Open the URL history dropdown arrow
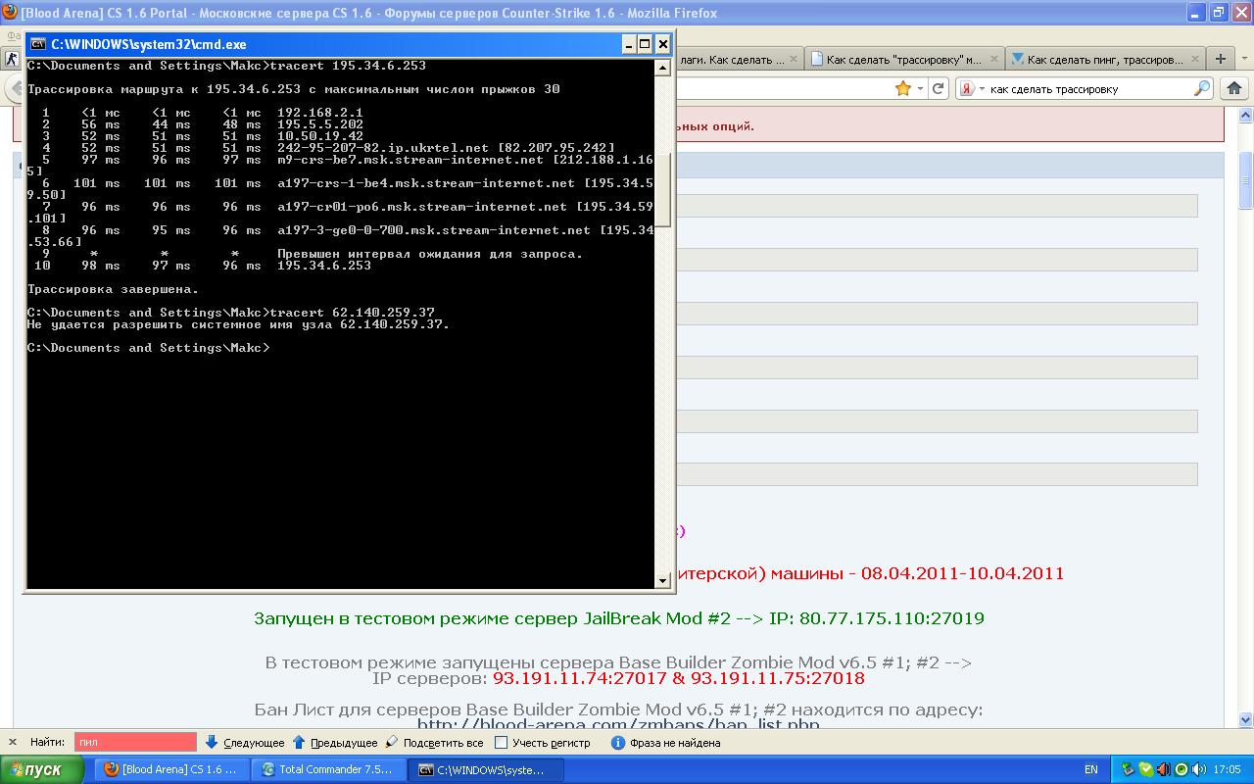 (921, 88)
